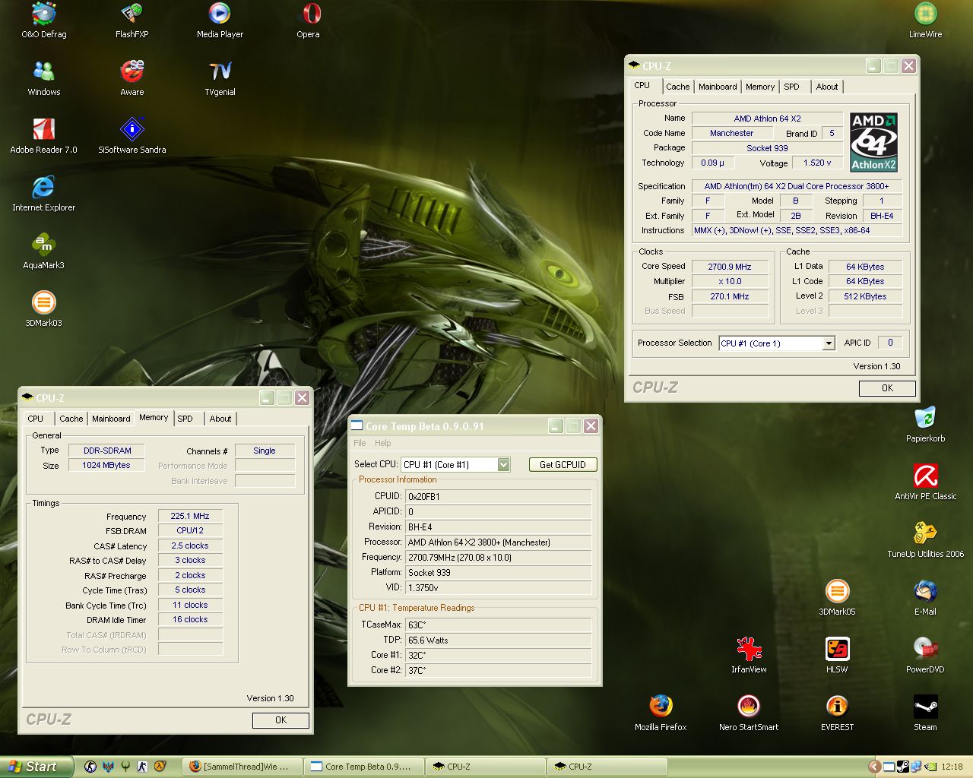Launch IrfanView from the desktop
The width and height of the screenshot is (973, 778).
[749, 656]
